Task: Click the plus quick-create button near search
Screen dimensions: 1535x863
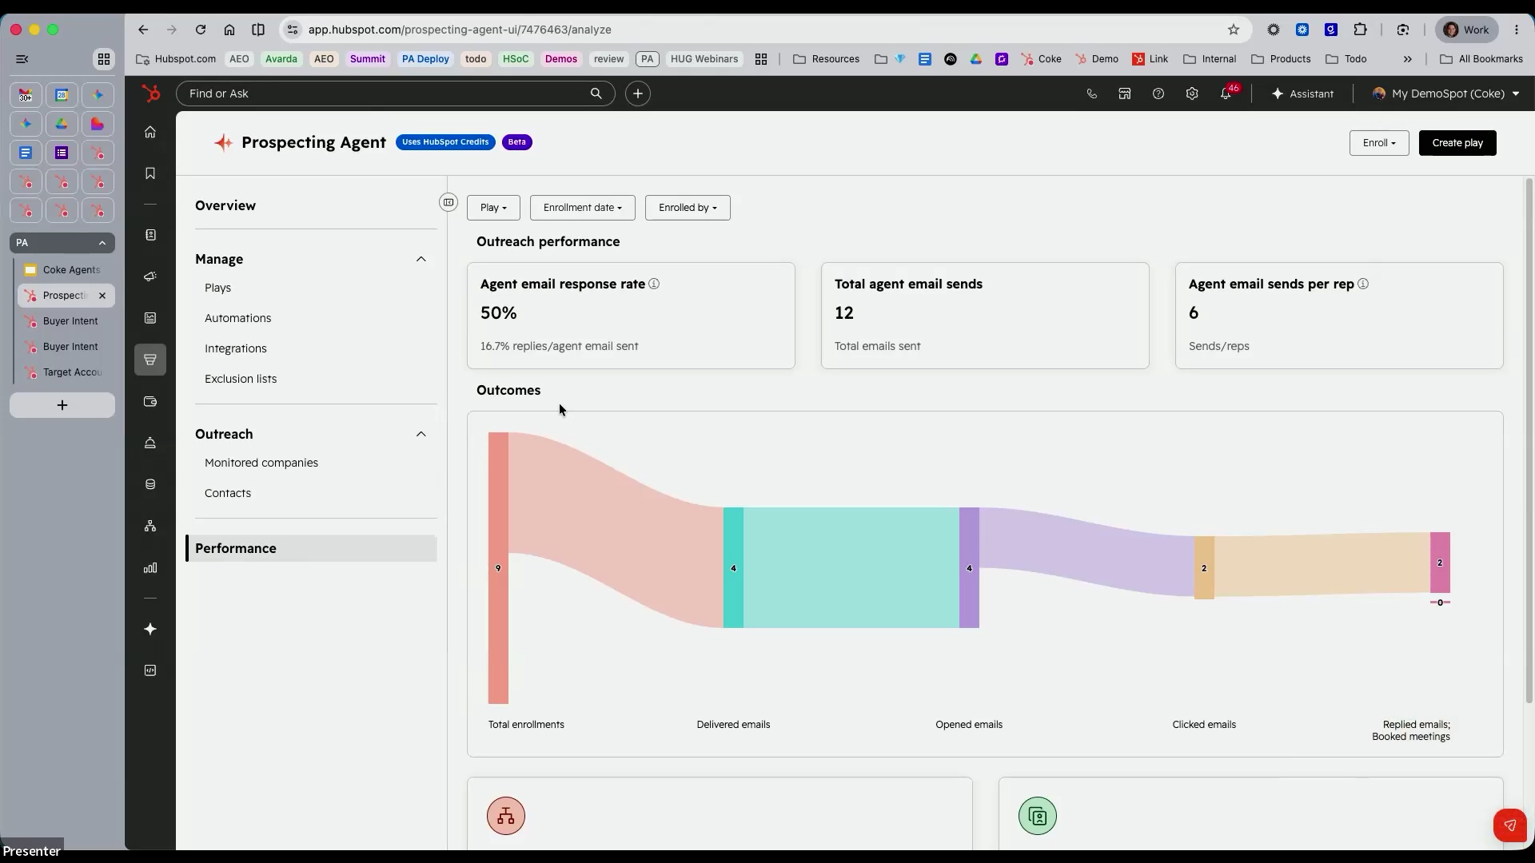Action: (638, 93)
